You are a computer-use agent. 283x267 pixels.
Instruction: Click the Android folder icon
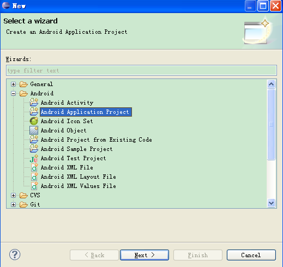click(x=23, y=93)
